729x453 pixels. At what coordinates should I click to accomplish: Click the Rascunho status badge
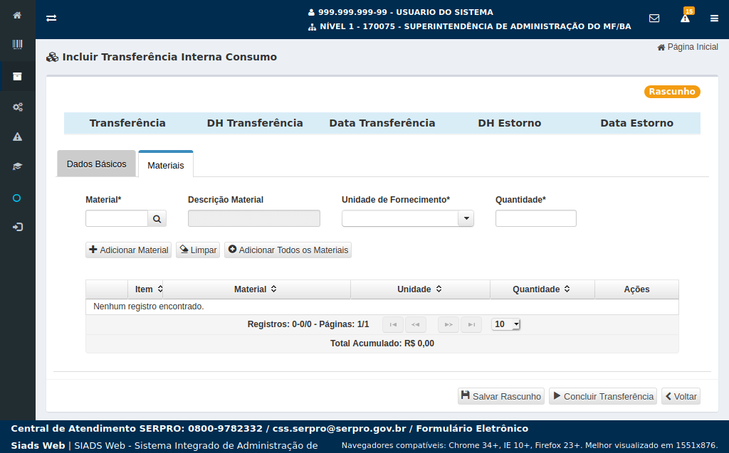coord(672,92)
